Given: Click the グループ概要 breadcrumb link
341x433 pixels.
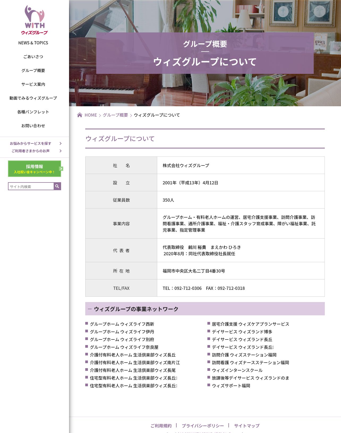Looking at the screenshot, I should point(115,115).
